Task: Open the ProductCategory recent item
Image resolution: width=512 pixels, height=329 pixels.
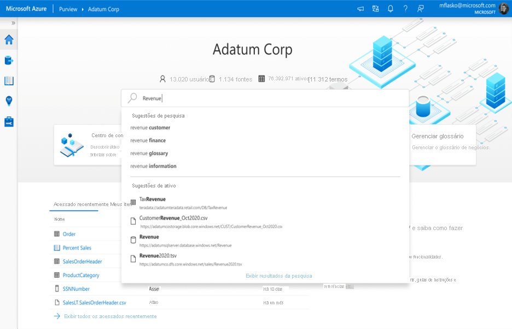Action: [x=81, y=275]
